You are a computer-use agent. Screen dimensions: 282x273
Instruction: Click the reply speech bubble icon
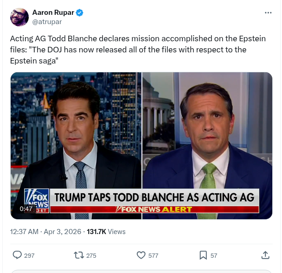[x=17, y=255]
